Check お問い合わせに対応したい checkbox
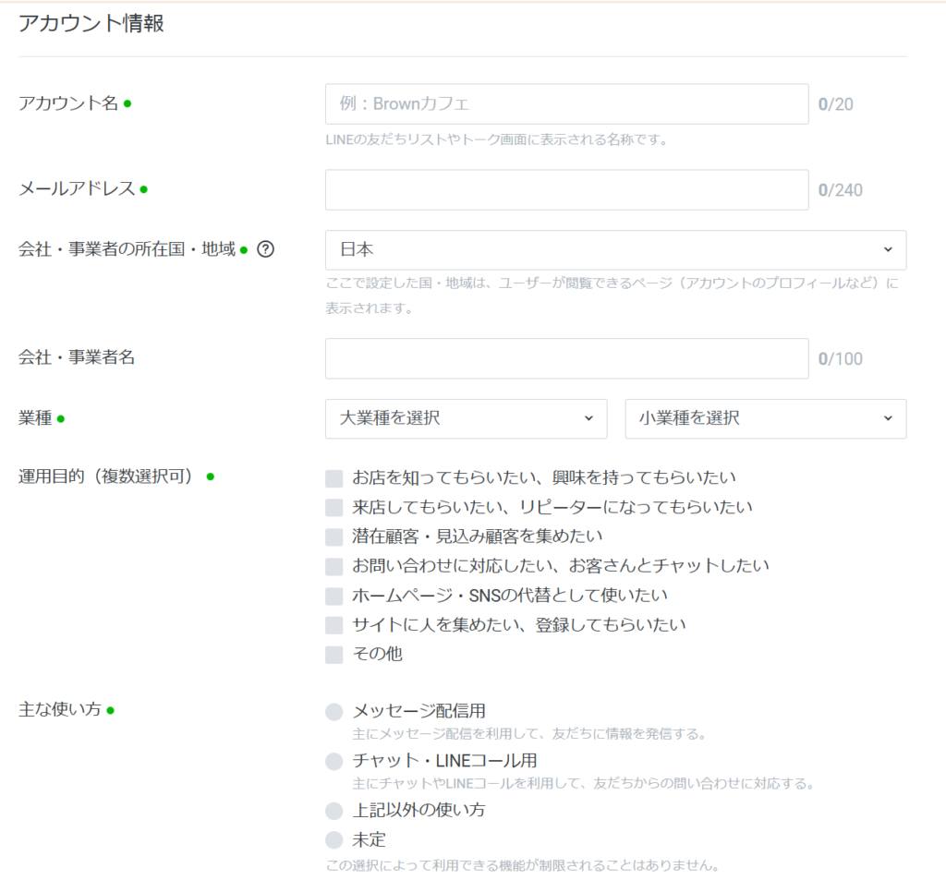946x880 pixels. click(334, 566)
